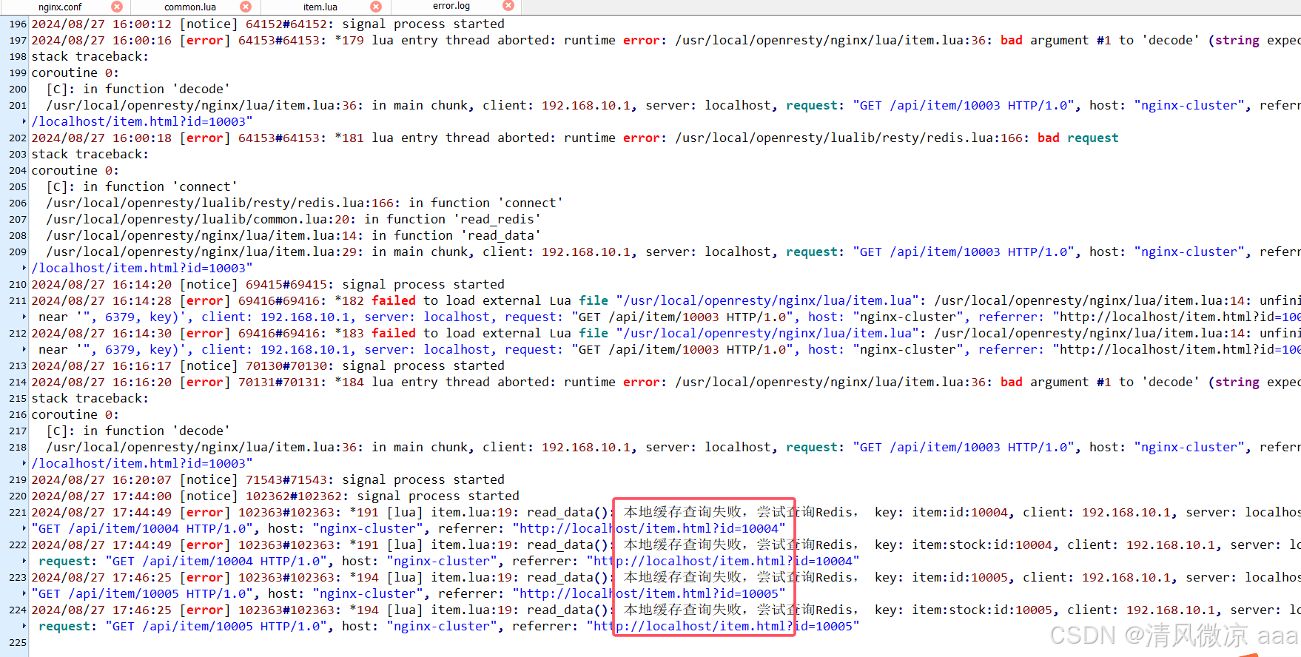Click 'signal process started' on line 219
This screenshot has width=1301, height=657.
423,480
